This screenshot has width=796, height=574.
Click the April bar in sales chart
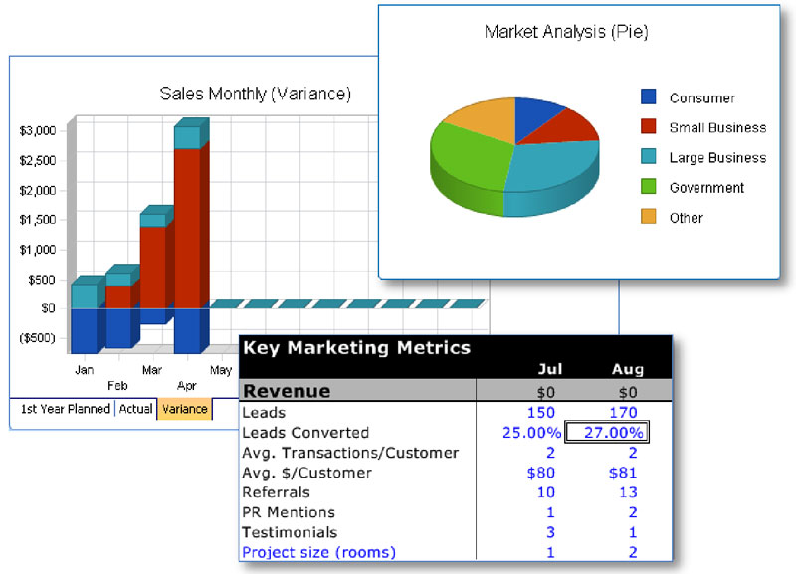click(187, 229)
